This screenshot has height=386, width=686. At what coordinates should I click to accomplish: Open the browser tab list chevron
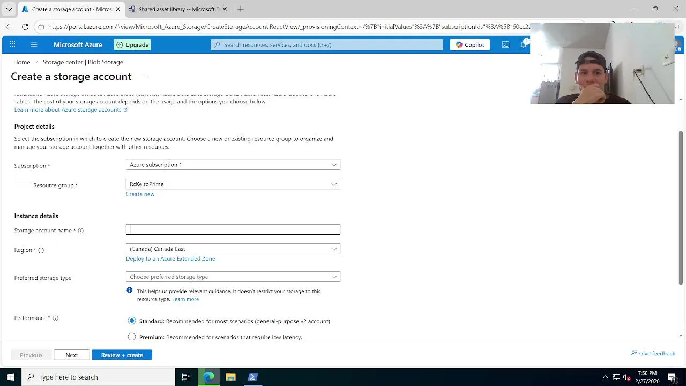pos(9,9)
